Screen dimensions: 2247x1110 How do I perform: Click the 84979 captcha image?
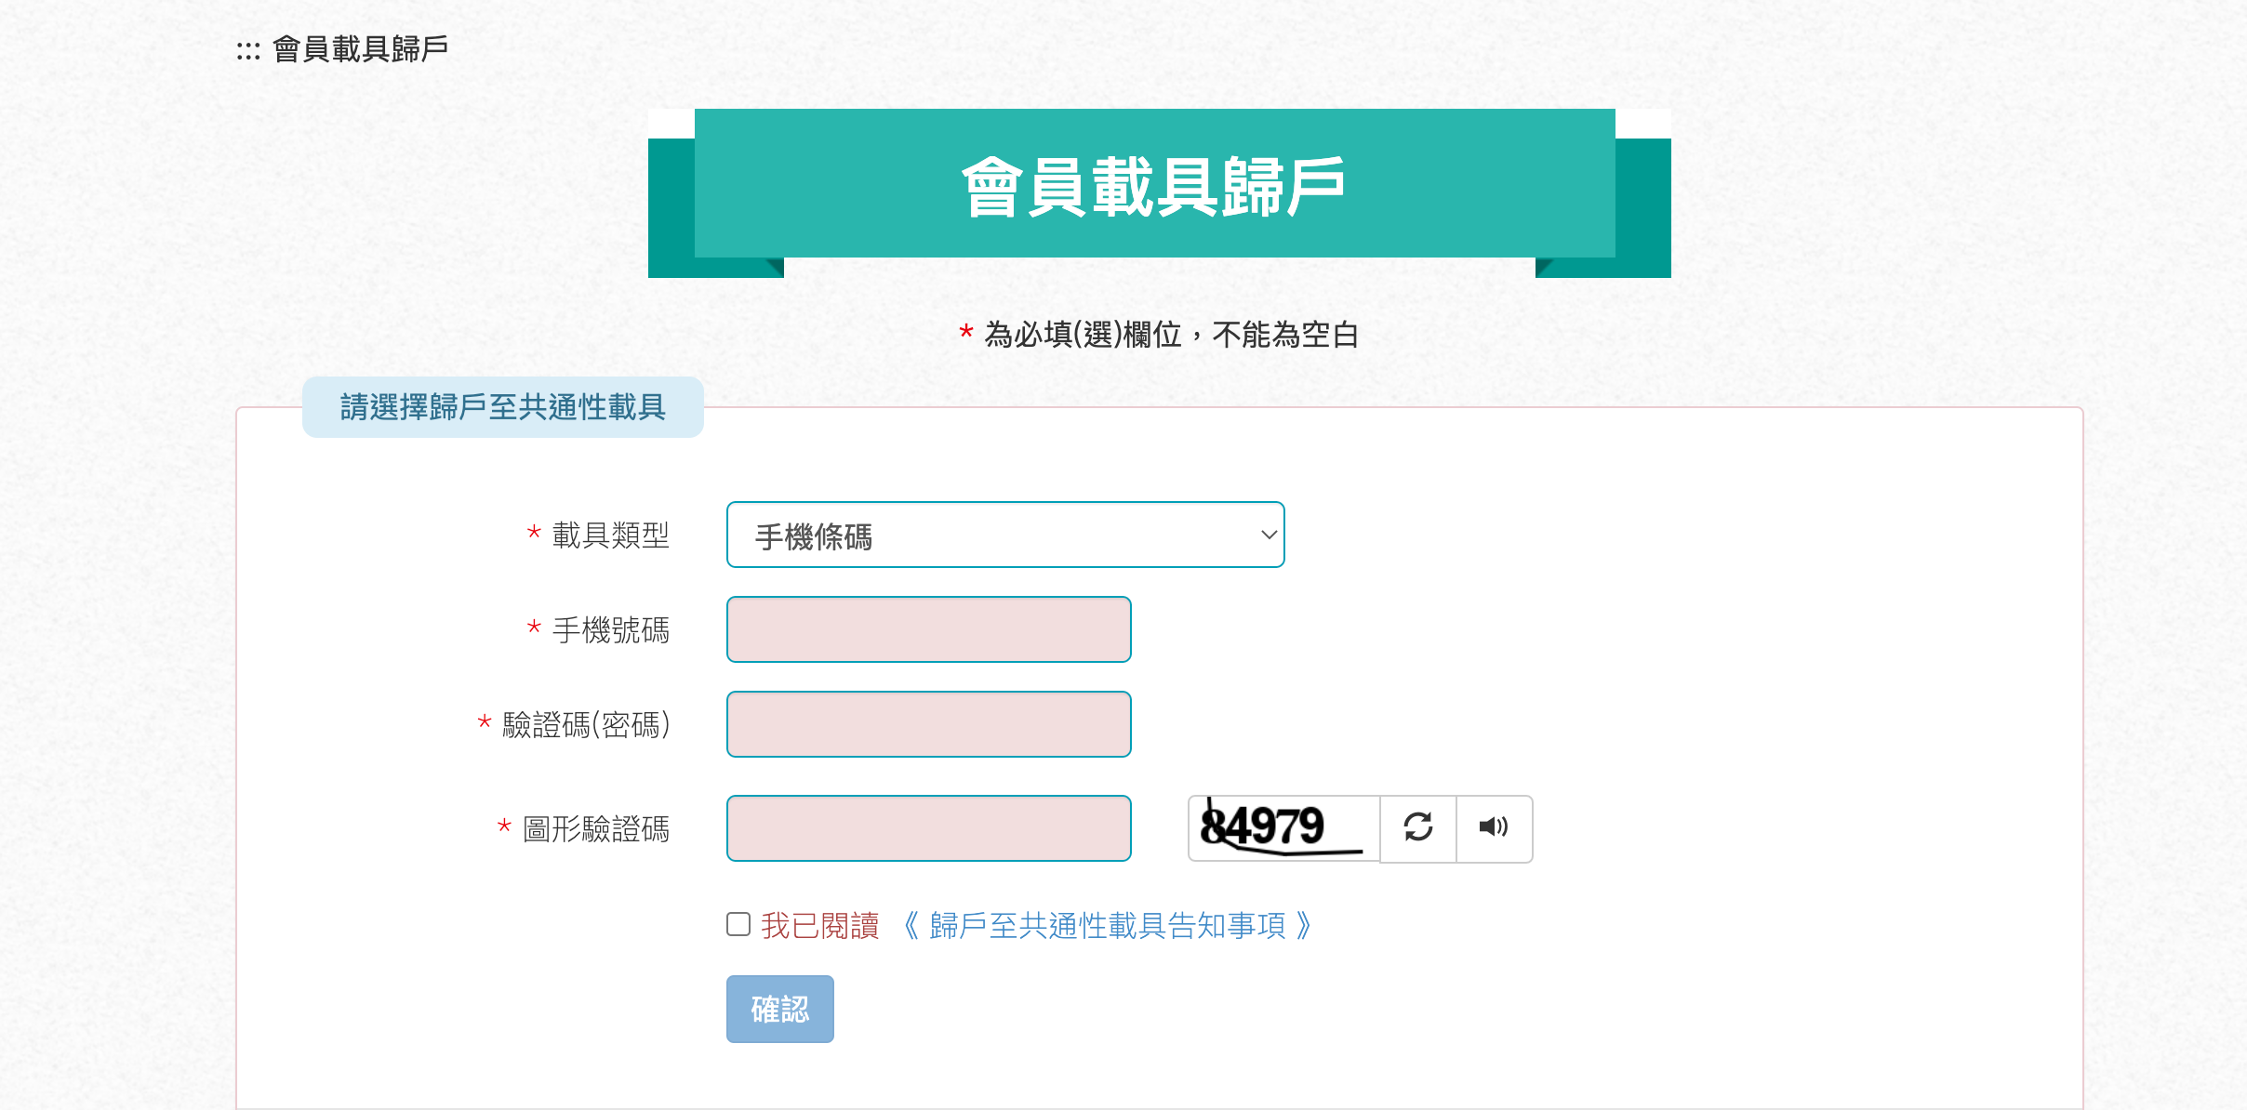tap(1283, 827)
